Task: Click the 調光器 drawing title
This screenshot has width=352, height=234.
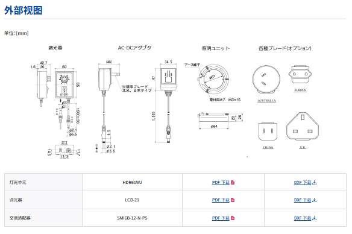Action: click(55, 48)
